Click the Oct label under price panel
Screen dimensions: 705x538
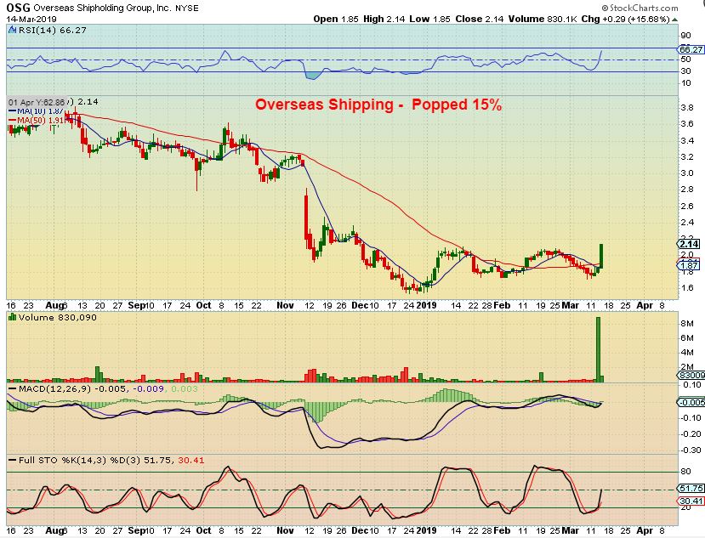204,305
